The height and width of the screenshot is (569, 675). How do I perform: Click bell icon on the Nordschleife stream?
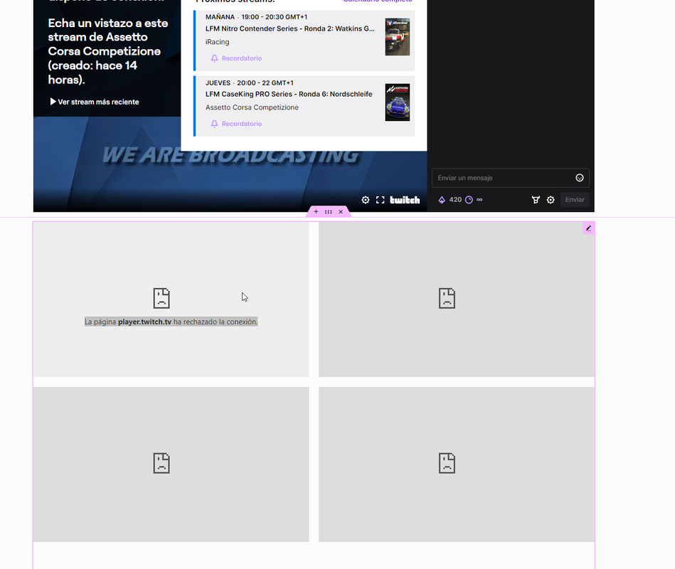point(214,124)
